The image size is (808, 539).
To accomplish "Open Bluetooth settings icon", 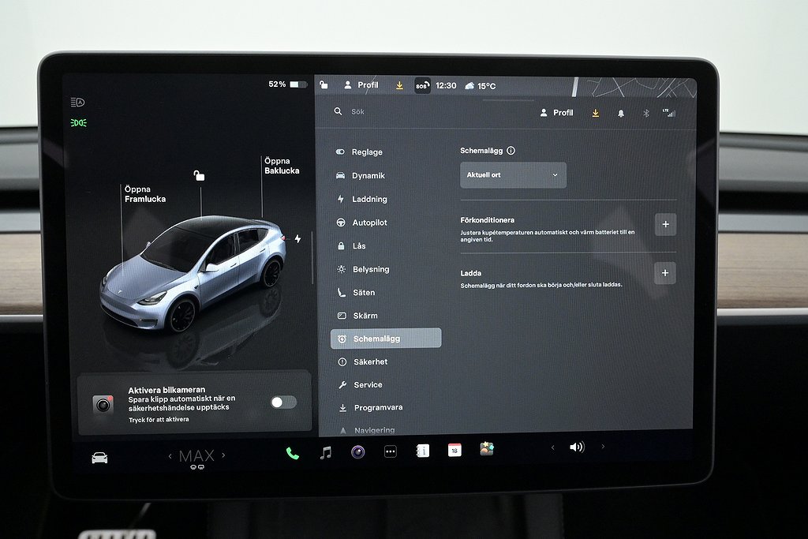I will click(x=646, y=114).
